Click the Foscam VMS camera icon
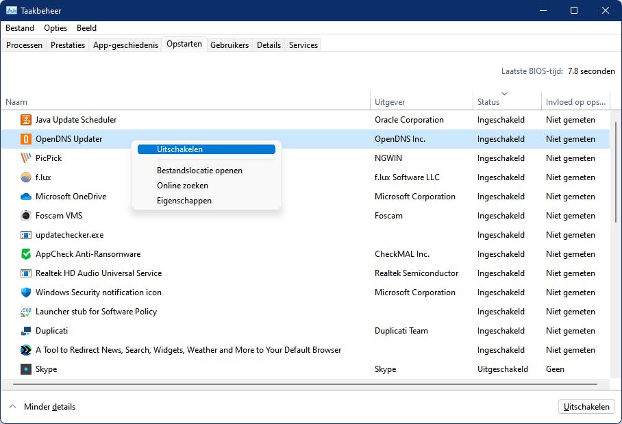 tap(26, 216)
